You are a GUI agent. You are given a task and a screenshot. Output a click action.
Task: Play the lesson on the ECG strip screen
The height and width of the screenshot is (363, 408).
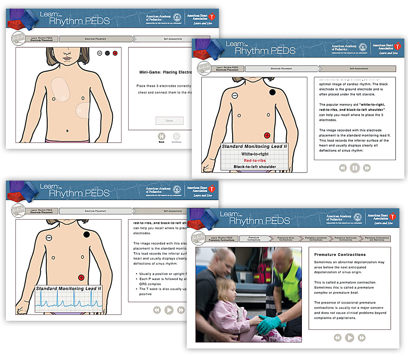(169, 310)
